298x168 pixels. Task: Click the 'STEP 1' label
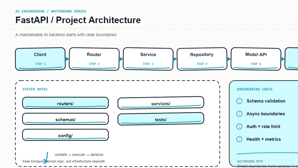point(40,64)
